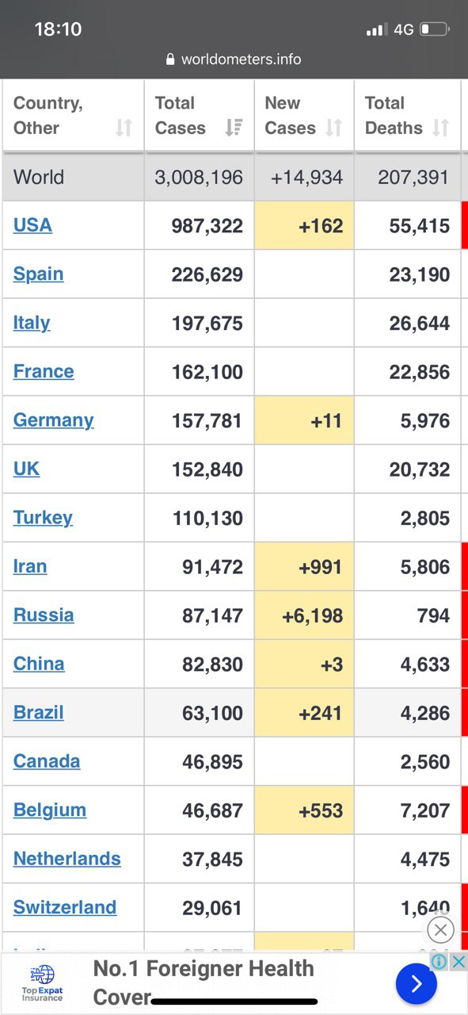Viewport: 468px width, 1015px height.
Task: Sort by Country column arrows icon
Action: [x=124, y=128]
